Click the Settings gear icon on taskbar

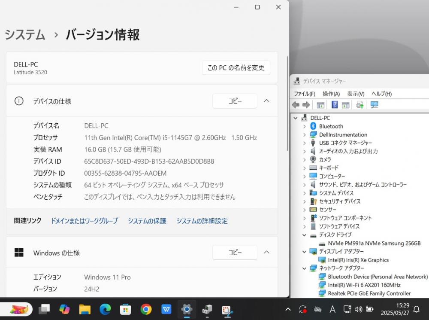(x=187, y=309)
